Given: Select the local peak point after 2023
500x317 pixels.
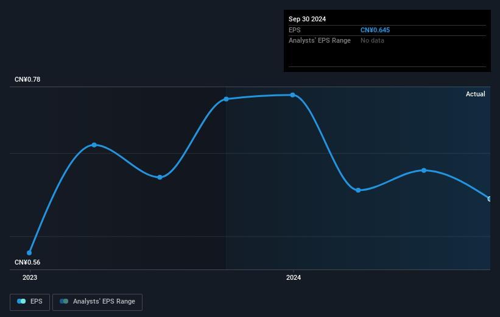Looking at the screenshot, I should click(x=94, y=145).
